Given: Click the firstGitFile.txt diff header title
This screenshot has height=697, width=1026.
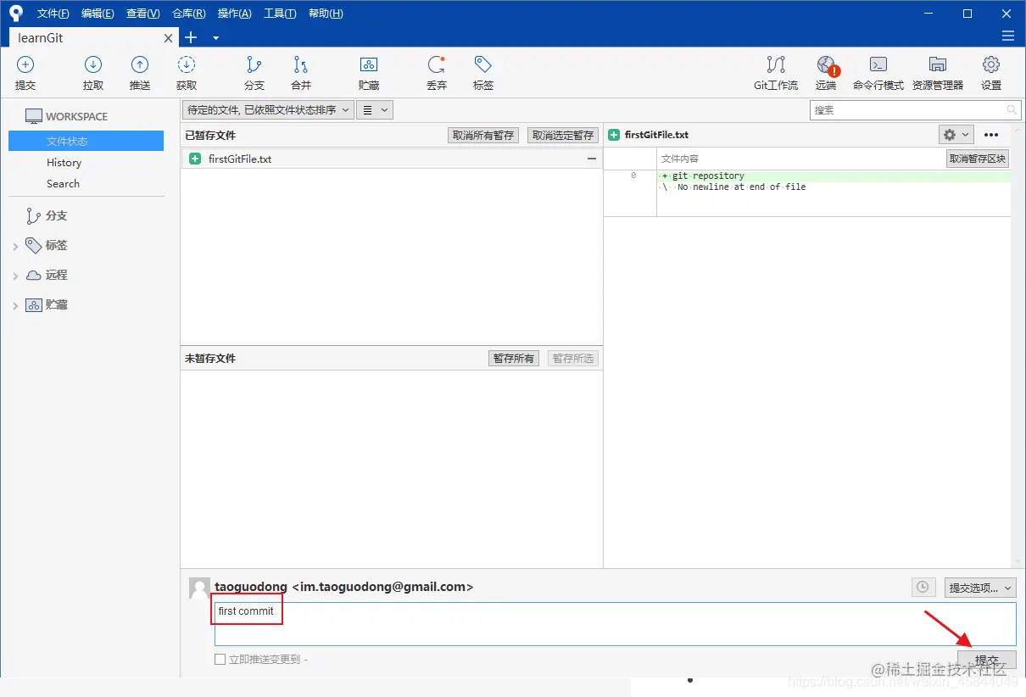Looking at the screenshot, I should pyautogui.click(x=656, y=135).
